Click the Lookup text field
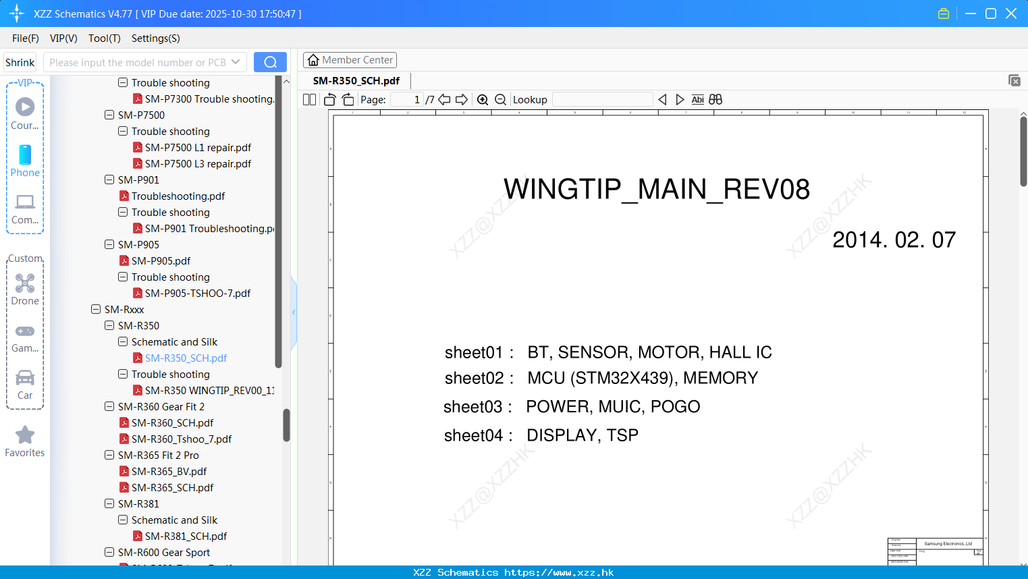This screenshot has width=1028, height=579. (602, 100)
